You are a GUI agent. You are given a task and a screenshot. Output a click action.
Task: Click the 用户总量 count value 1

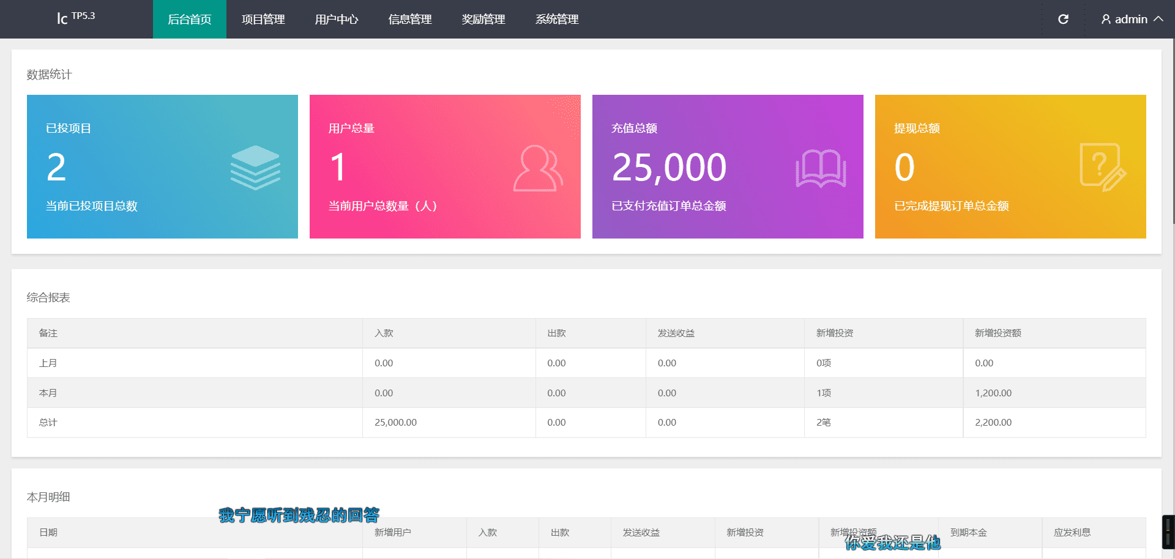[x=338, y=168]
